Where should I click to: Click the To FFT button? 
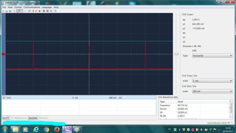coord(6,118)
